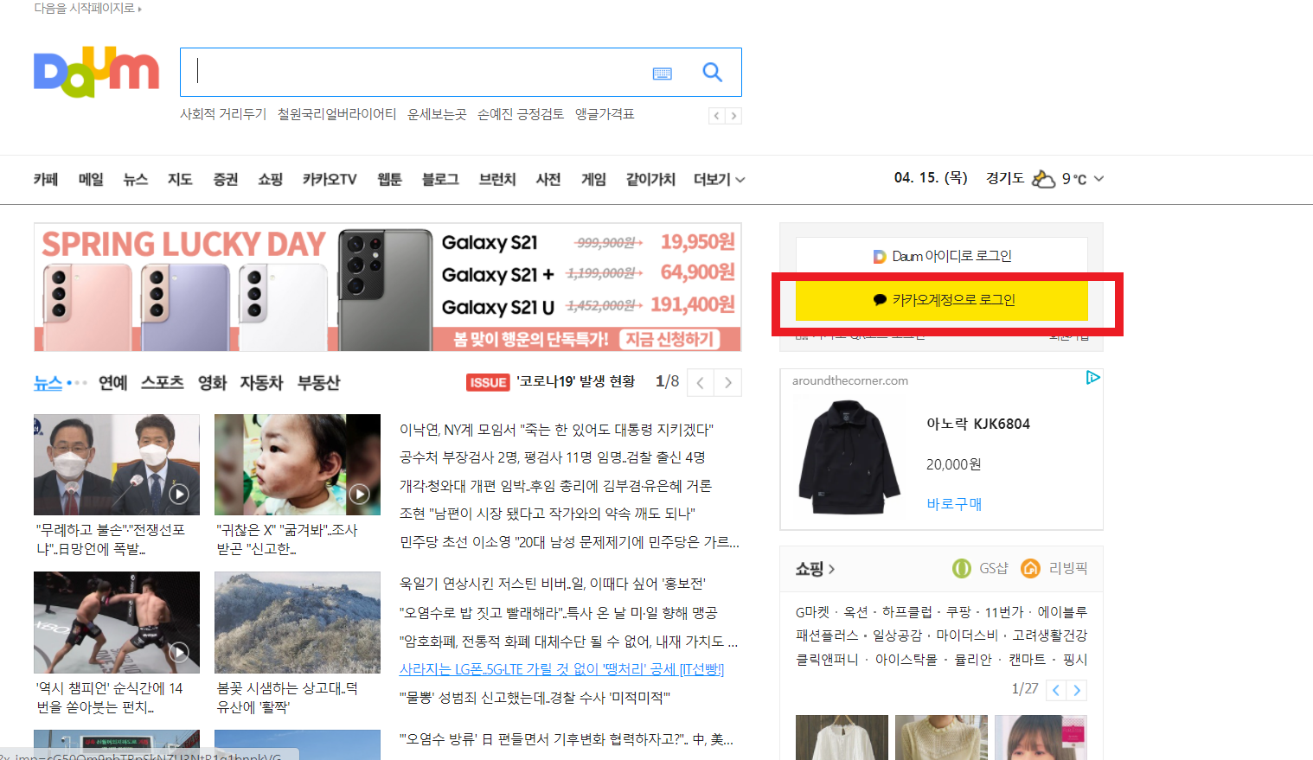
Task: Open headline '공수처 부장검사 2명' link
Action: click(553, 457)
